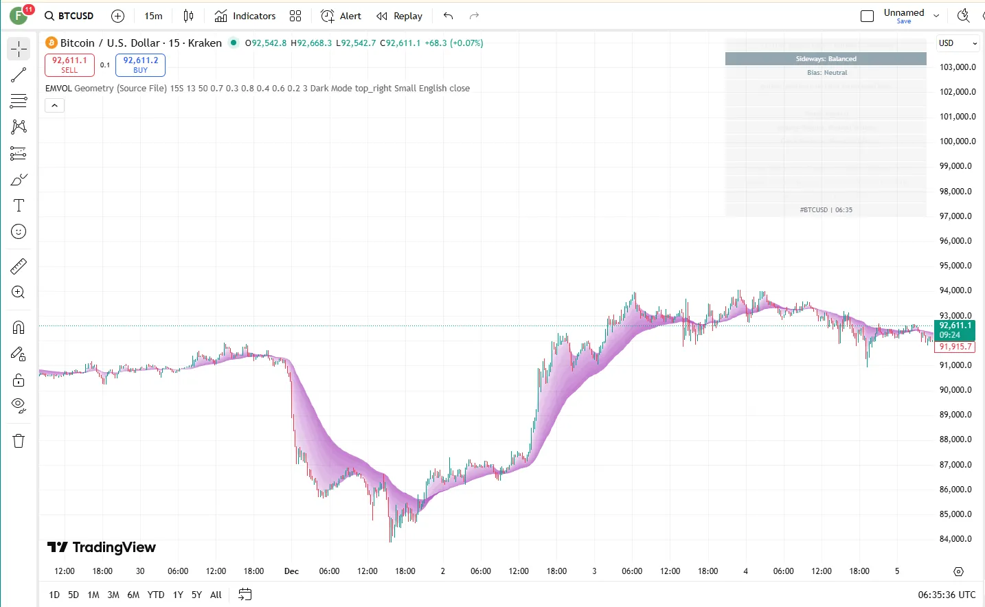The width and height of the screenshot is (985, 607).
Task: Open the BTCUSD symbol search field
Action: click(69, 16)
